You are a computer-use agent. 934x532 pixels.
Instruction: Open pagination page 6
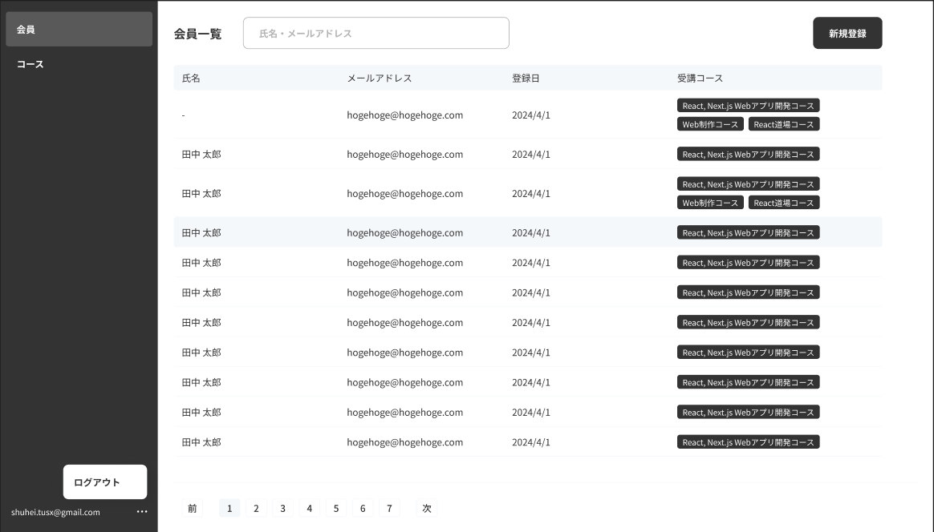coord(363,508)
